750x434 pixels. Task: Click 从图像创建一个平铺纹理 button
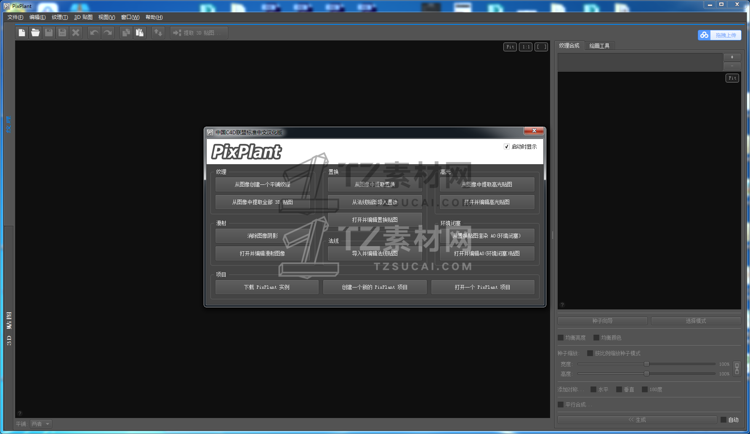tap(263, 184)
